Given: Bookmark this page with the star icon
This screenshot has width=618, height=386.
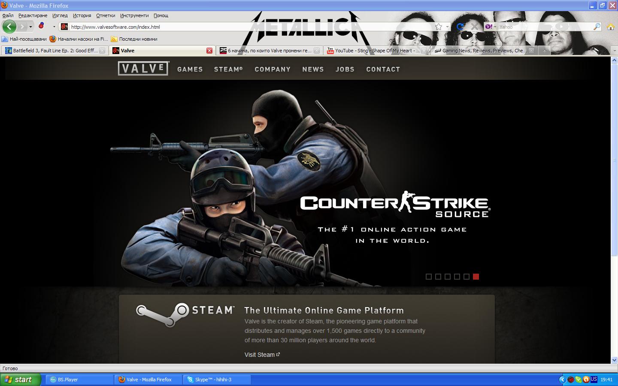Looking at the screenshot, I should pos(439,27).
